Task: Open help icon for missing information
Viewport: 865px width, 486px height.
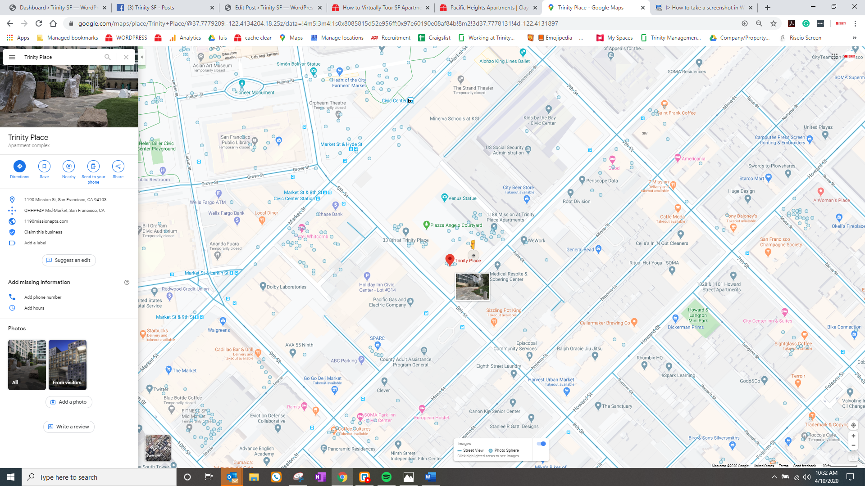Action: [x=127, y=283]
